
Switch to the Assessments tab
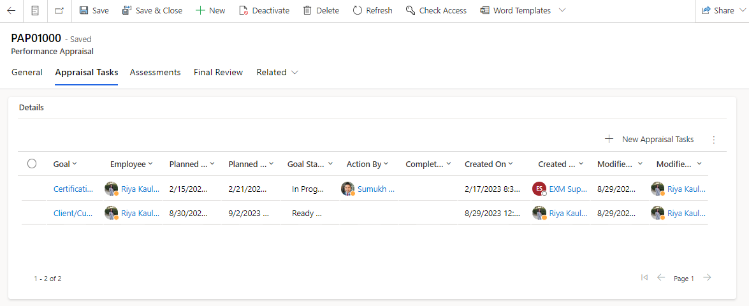click(x=155, y=73)
